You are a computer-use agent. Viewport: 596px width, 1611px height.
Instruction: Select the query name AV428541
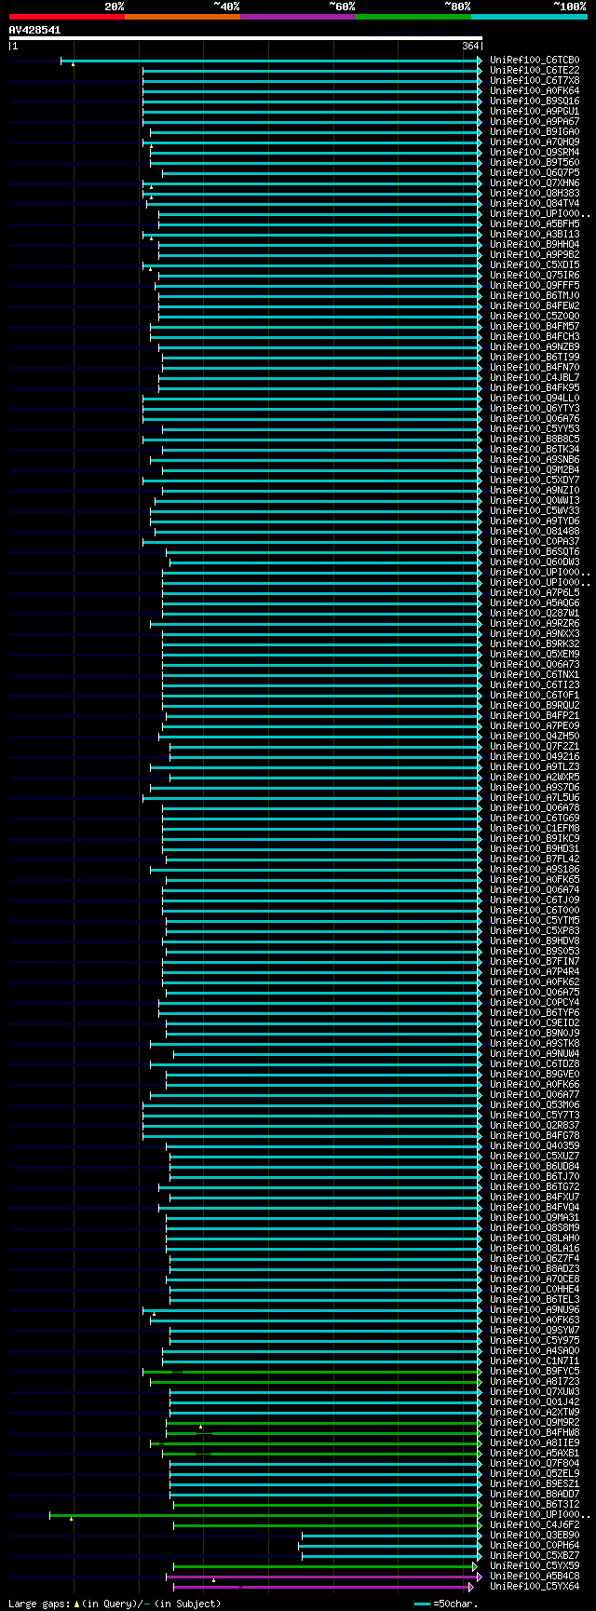(35, 30)
